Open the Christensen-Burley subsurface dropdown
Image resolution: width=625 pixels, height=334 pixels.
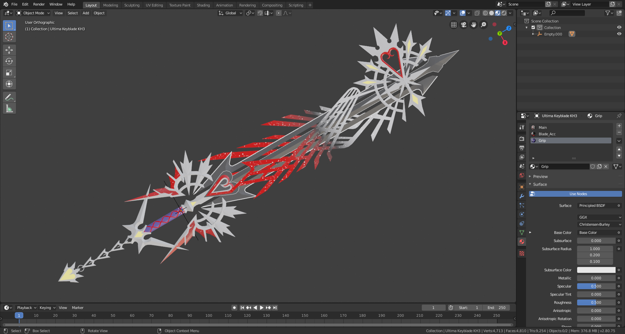pyautogui.click(x=600, y=224)
